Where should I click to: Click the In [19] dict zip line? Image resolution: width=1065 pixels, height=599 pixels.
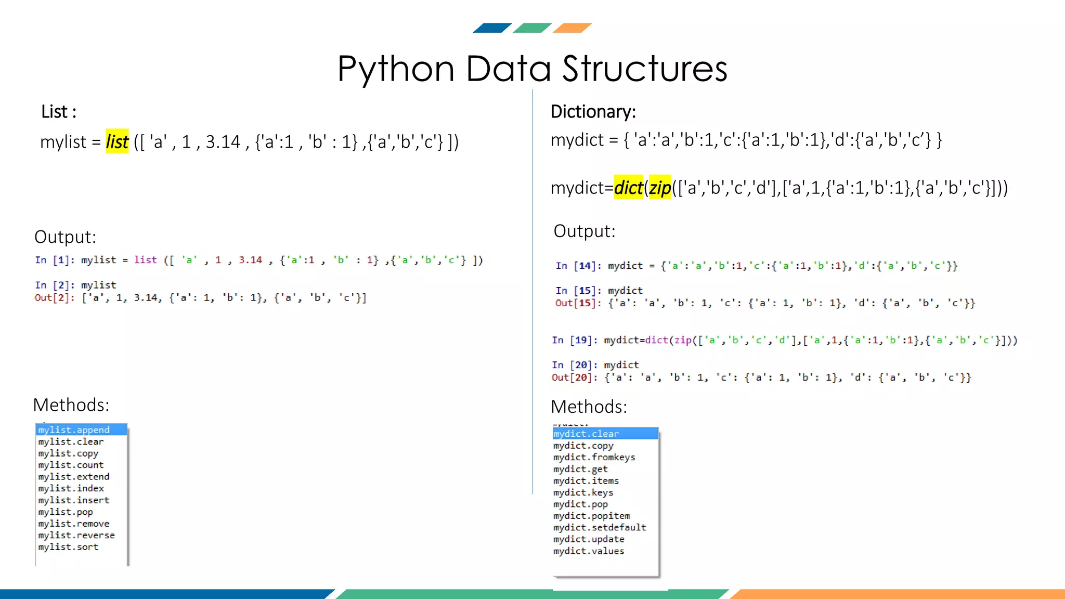point(785,340)
